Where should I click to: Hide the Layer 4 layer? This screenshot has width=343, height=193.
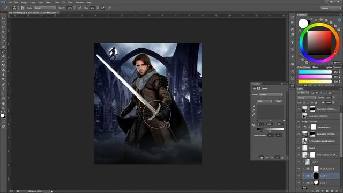click(299, 148)
